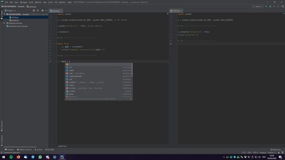Image resolution: width=285 pixels, height=160 pixels.
Task: Open the Event Log
Action: [x=275, y=150]
